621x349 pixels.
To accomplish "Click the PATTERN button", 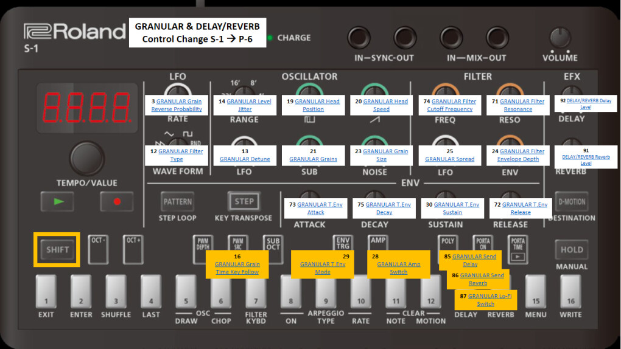I will (177, 202).
